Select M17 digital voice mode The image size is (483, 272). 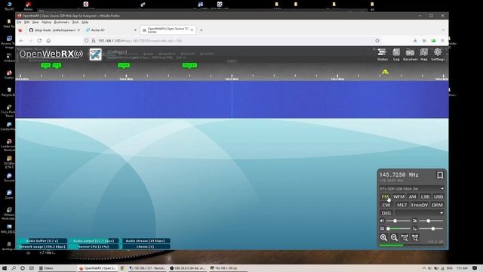[401, 205]
